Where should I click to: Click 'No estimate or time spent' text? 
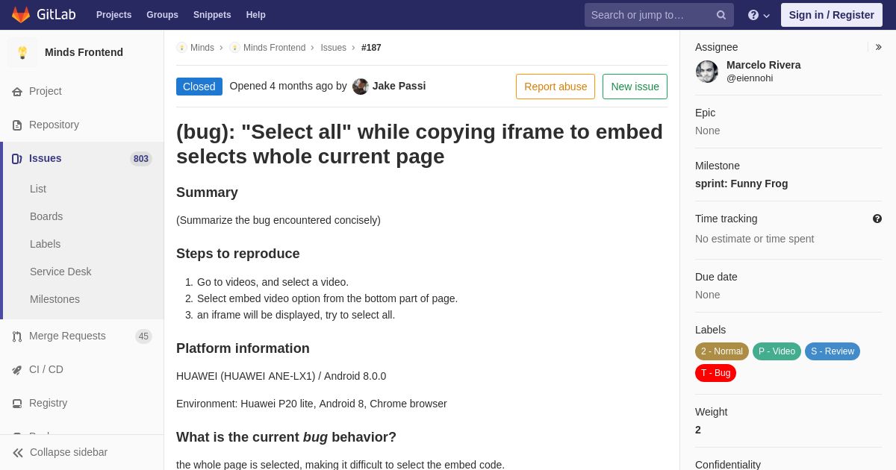[754, 239]
